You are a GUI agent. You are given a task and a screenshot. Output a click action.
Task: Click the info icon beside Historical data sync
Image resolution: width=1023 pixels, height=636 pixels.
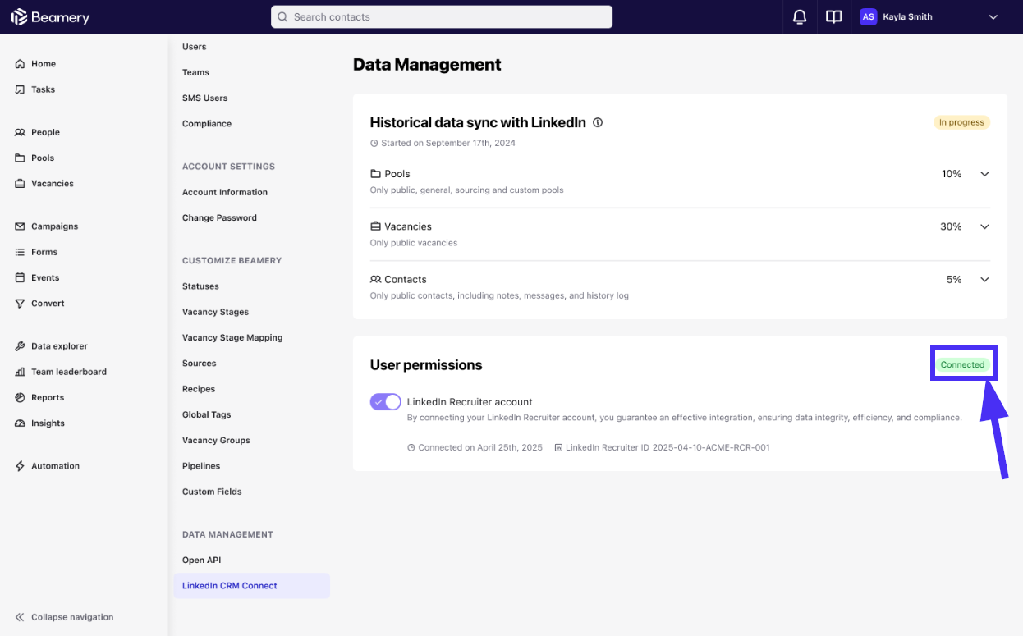[x=598, y=122]
